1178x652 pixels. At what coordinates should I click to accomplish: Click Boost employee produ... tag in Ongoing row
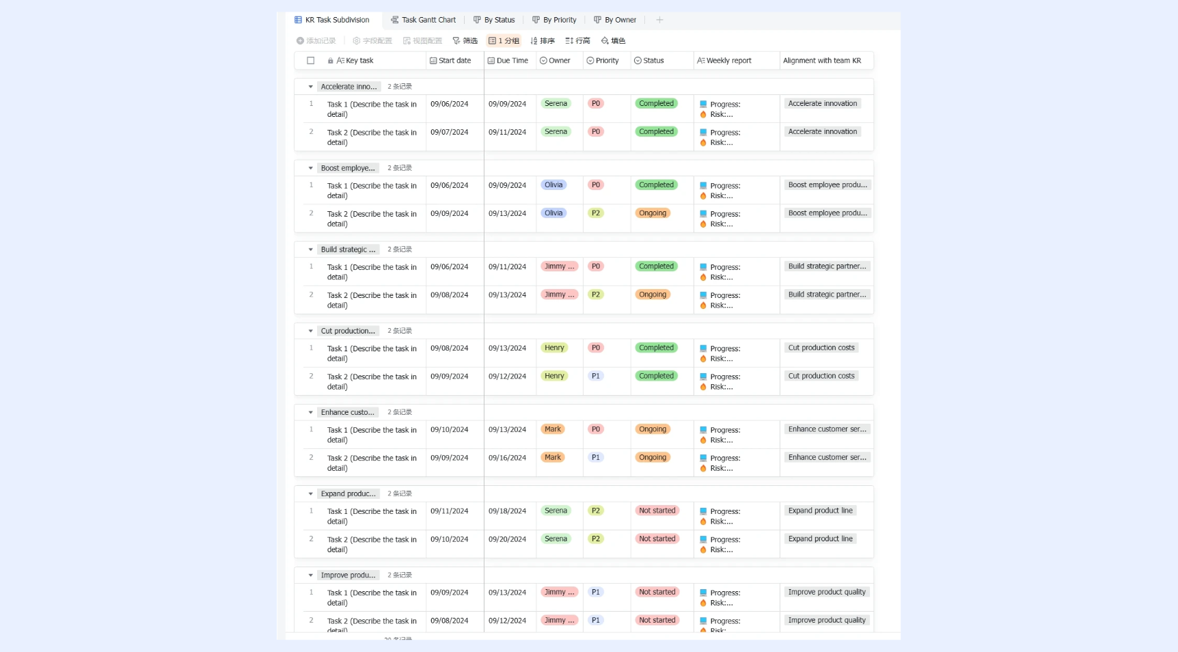point(827,213)
